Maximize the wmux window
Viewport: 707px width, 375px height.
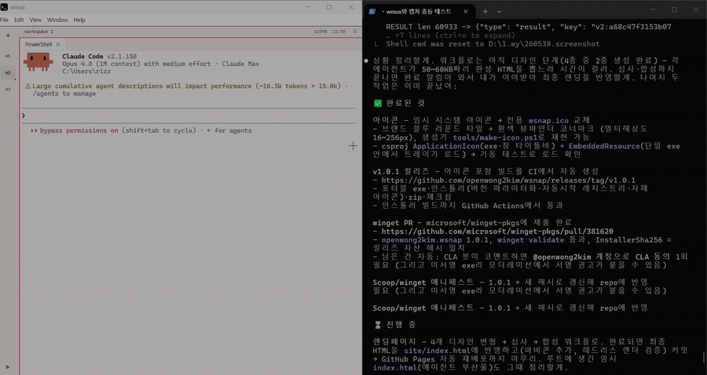(329, 7)
